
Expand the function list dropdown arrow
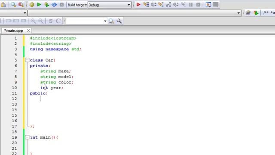click(238, 13)
